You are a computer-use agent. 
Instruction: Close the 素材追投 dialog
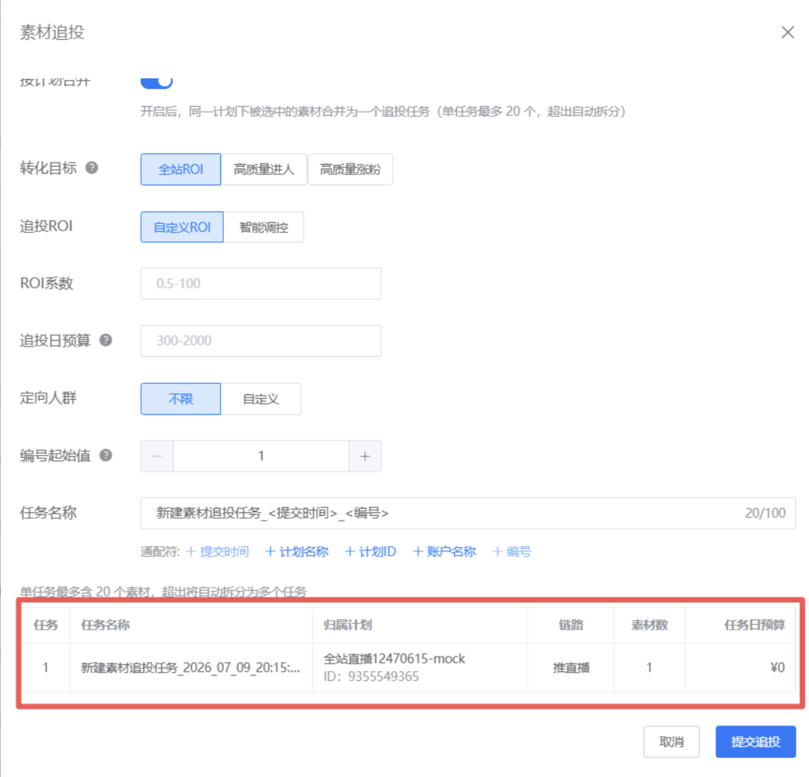click(x=787, y=32)
